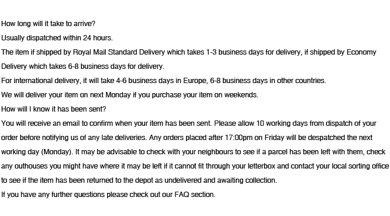Click 'You will receive an email to confirm'
Viewport: 390px width, 216px height.
coord(57,123)
